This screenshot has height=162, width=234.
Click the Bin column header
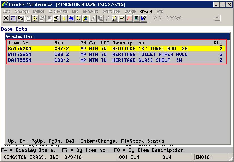click(59, 43)
